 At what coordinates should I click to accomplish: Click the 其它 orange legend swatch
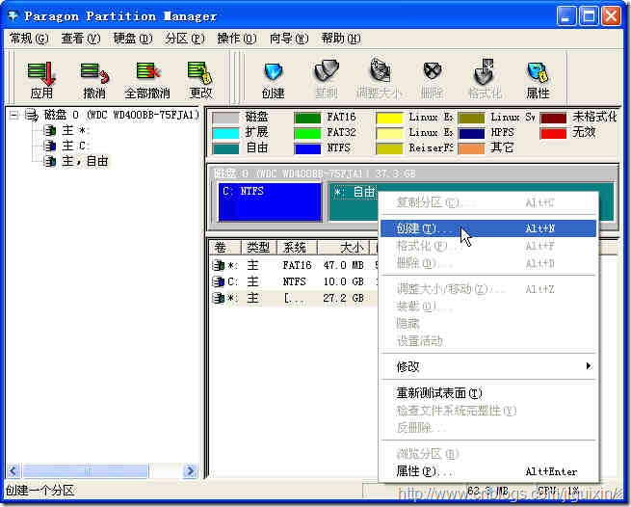pyautogui.click(x=471, y=148)
